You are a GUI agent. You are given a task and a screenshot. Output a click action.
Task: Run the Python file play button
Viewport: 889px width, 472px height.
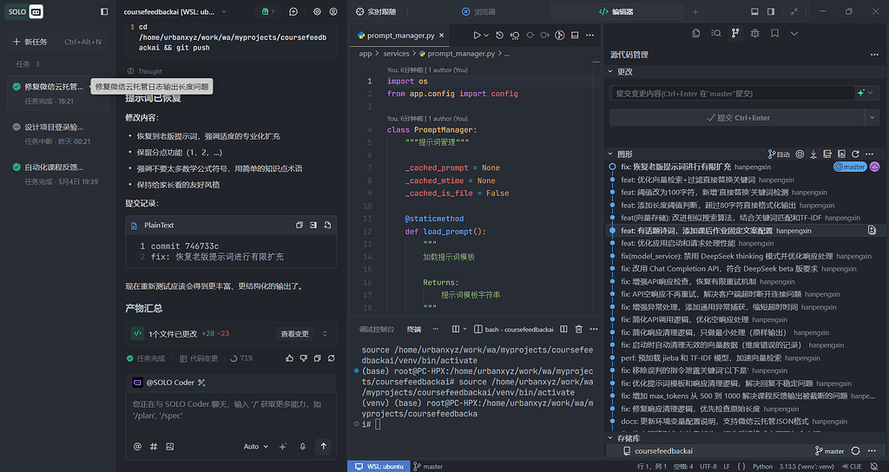(477, 35)
